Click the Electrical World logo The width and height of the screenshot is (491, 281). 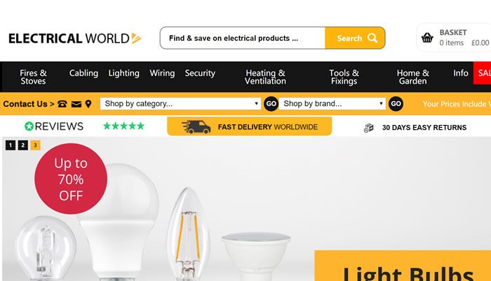click(x=75, y=38)
